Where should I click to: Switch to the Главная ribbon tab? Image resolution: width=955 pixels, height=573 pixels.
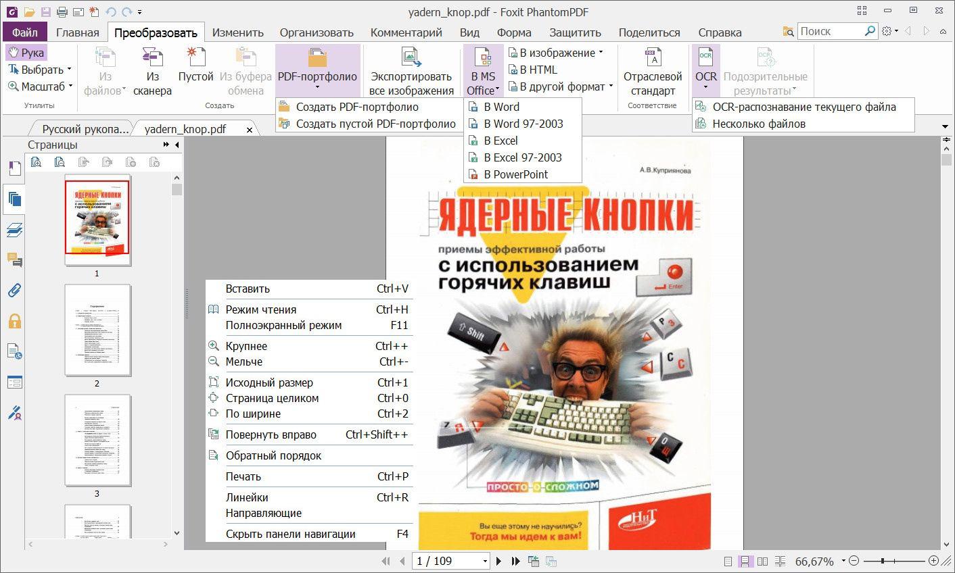[77, 32]
